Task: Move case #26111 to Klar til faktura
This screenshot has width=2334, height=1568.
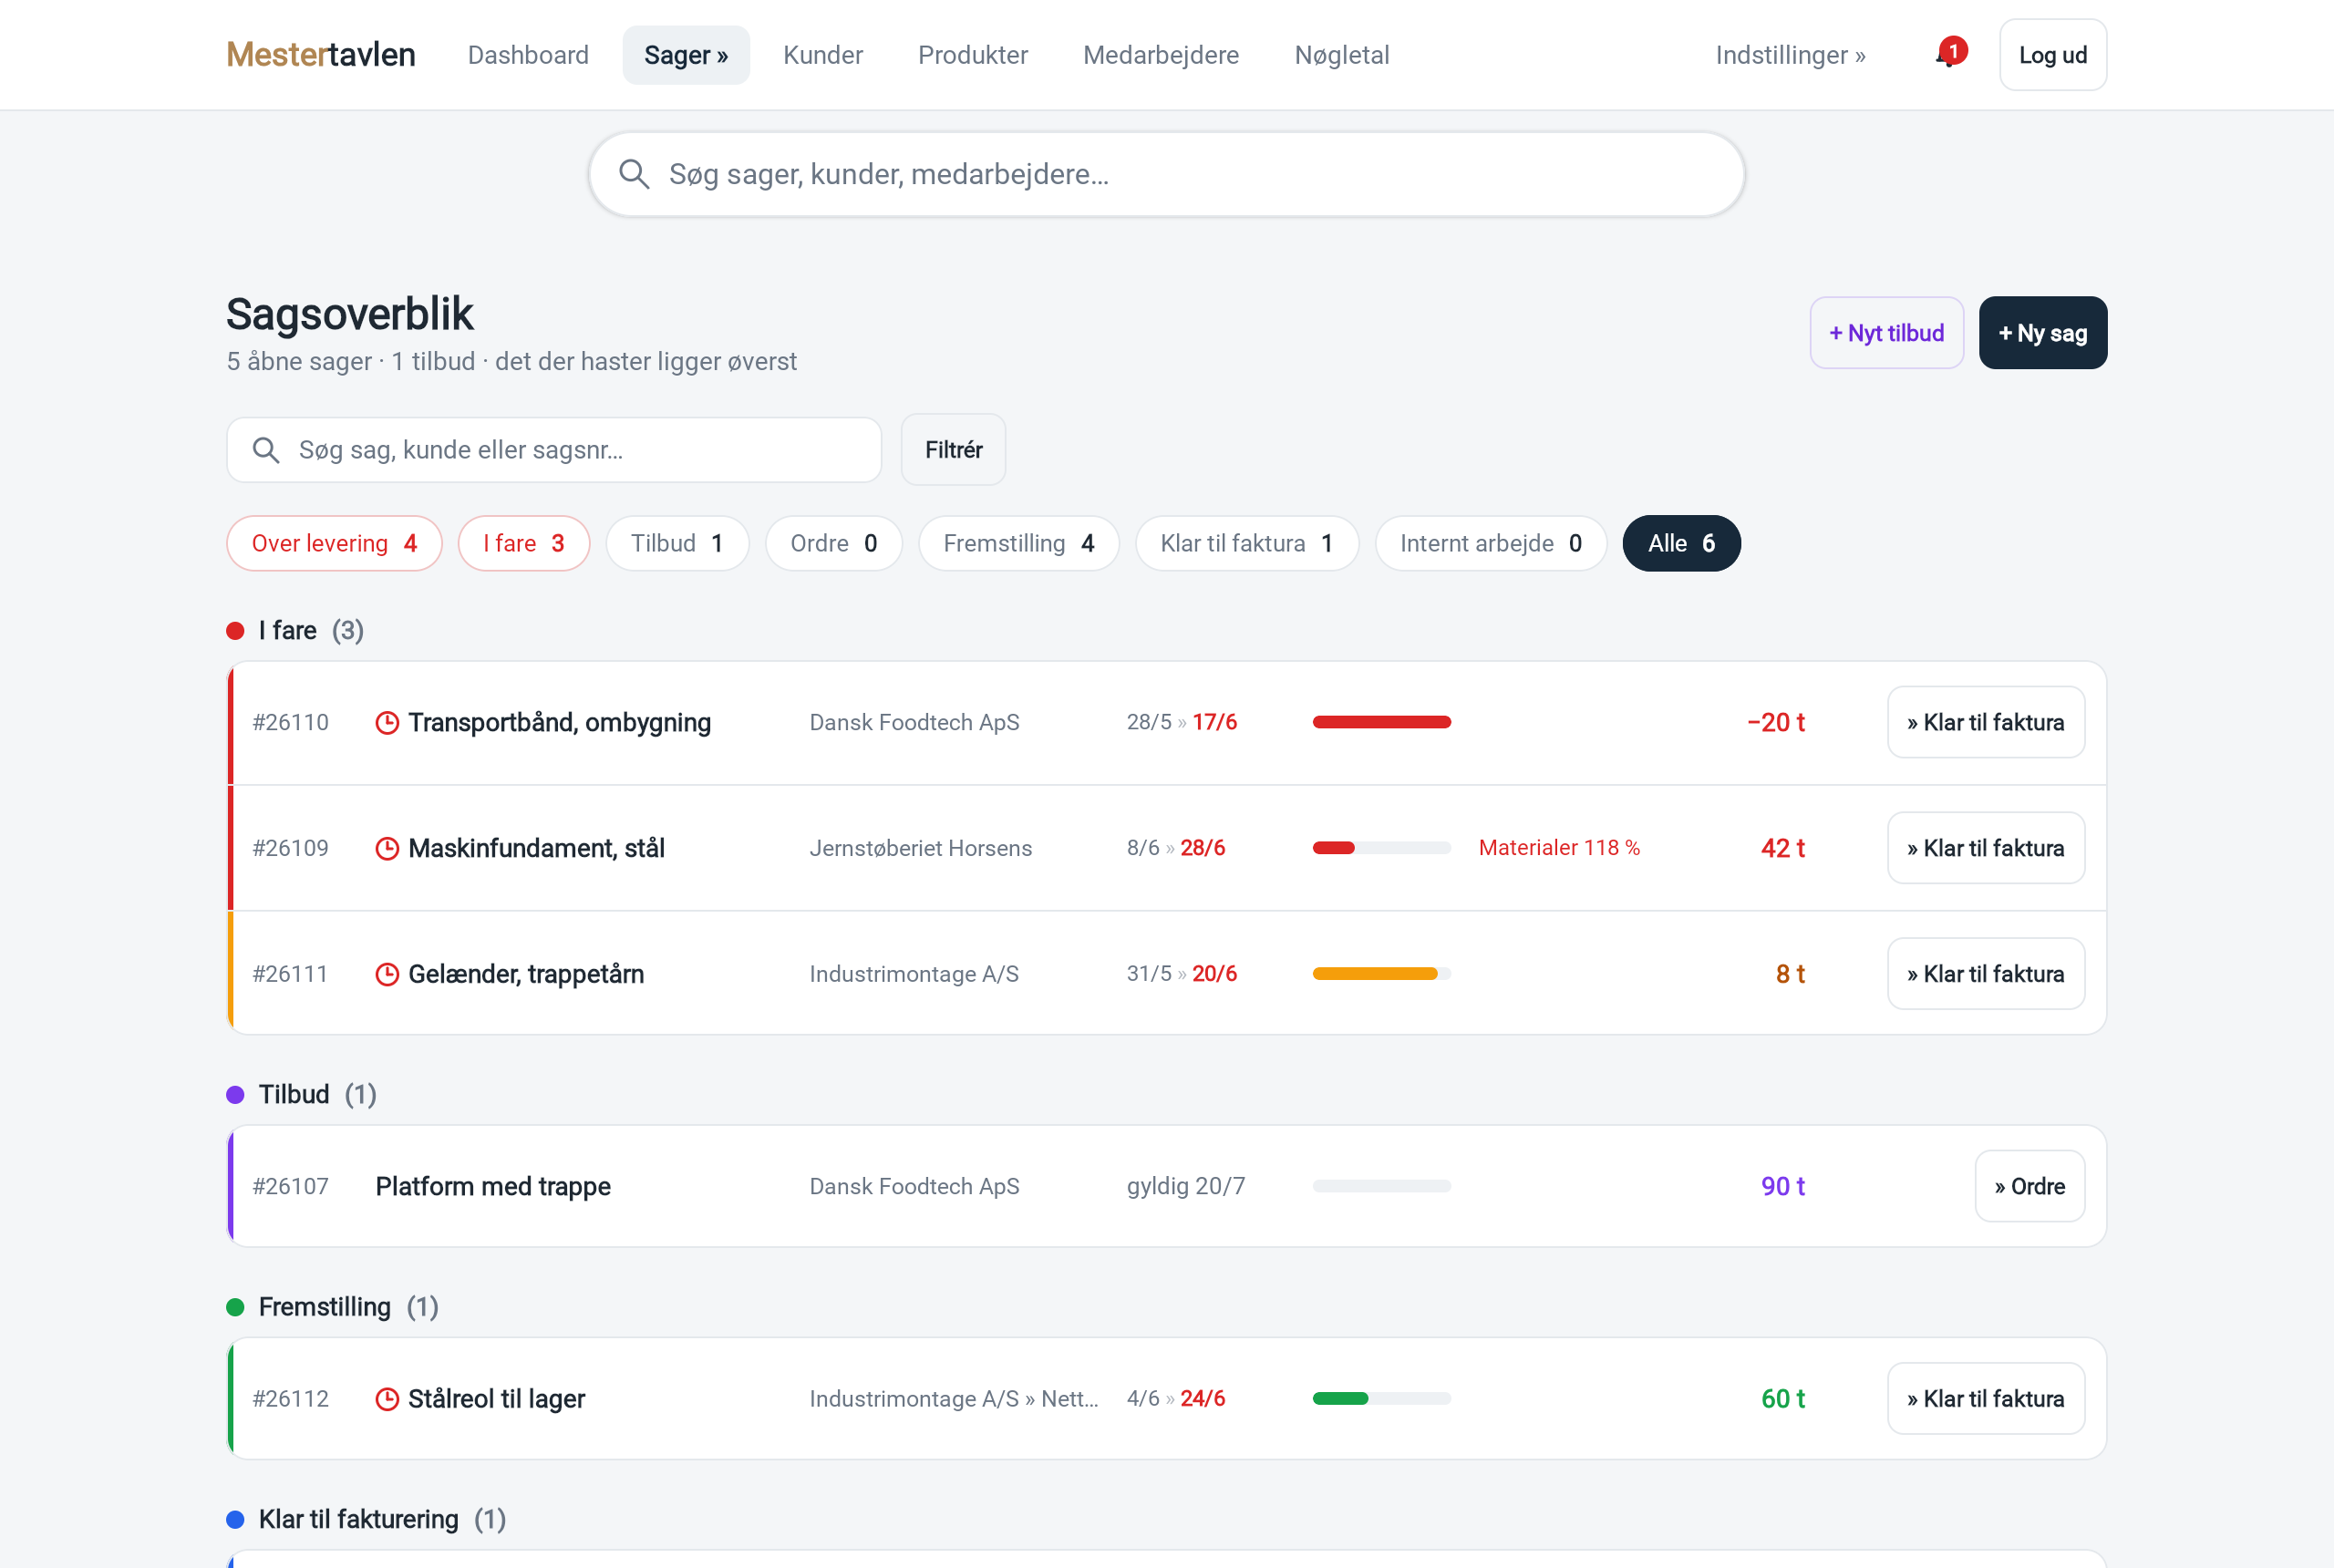Action: 1986,974
